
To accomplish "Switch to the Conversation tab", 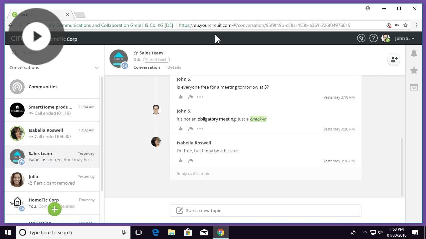I will tap(146, 67).
